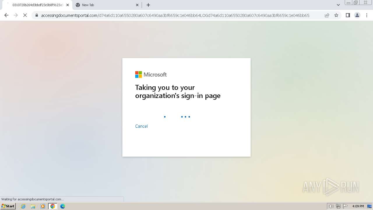Bookmark this page with the star
Image resolution: width=373 pixels, height=210 pixels.
[x=336, y=15]
